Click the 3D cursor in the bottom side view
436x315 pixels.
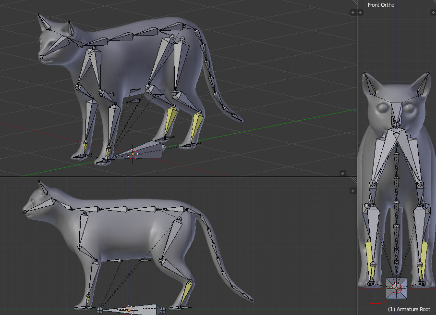pos(128,309)
